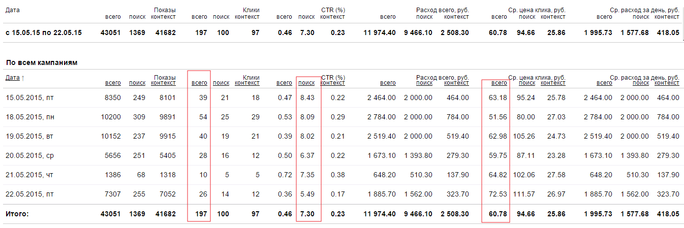
Task: Sort daily rows by Расход всего link
Action: (x=388, y=83)
